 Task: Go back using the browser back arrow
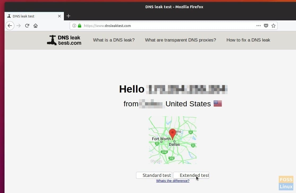coord(10,26)
